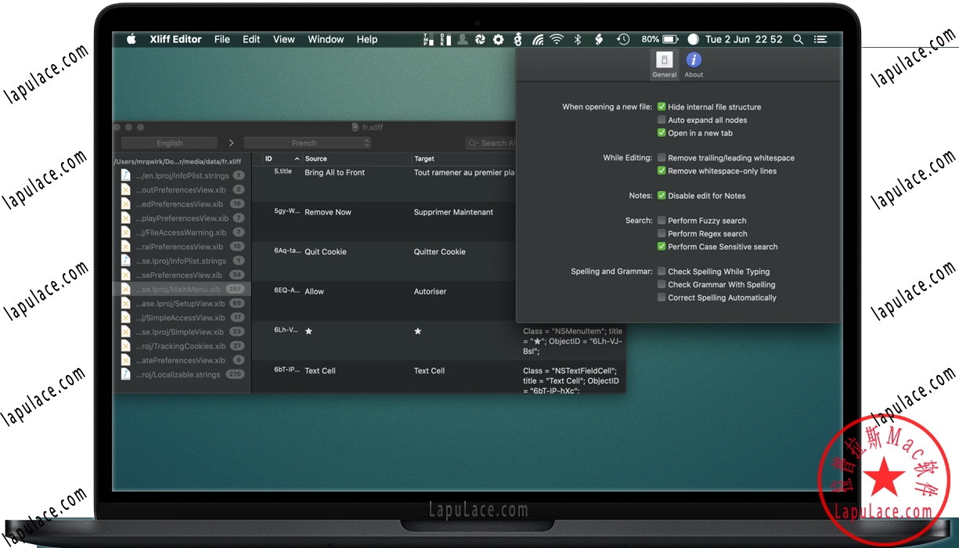The height and width of the screenshot is (548, 959).
Task: Open the Xliff Editor menu
Action: click(x=175, y=39)
